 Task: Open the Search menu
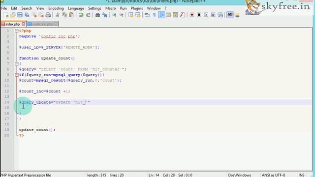pos(27,8)
